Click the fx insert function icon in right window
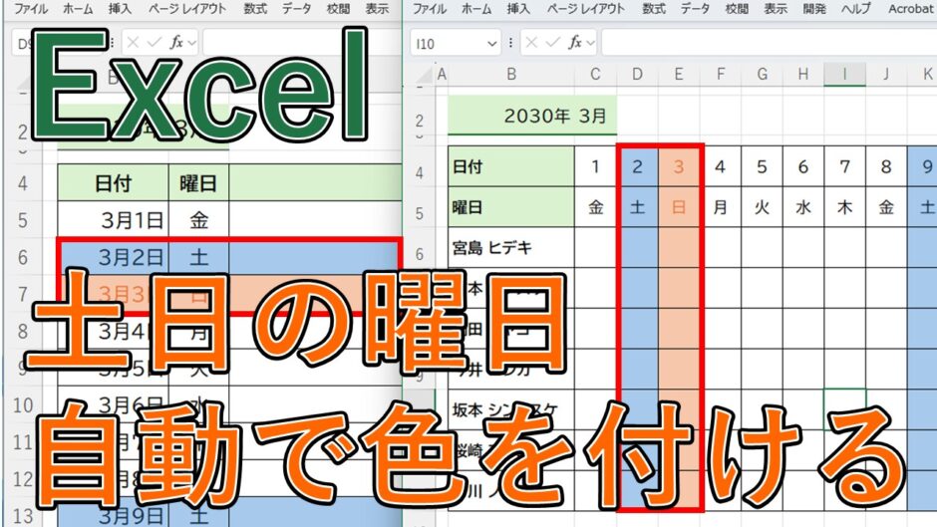937x527 pixels. [x=575, y=42]
